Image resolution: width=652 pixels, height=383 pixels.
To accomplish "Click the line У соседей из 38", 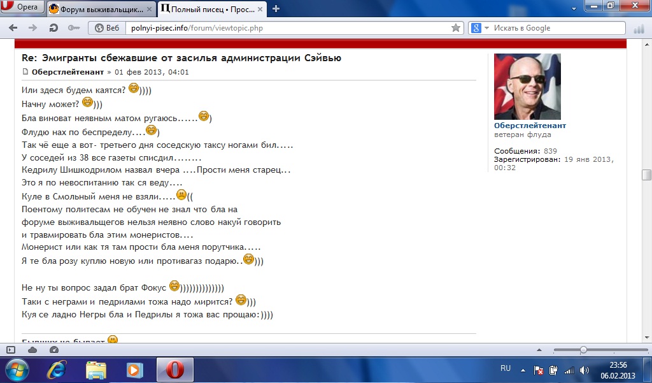I will pos(111,158).
